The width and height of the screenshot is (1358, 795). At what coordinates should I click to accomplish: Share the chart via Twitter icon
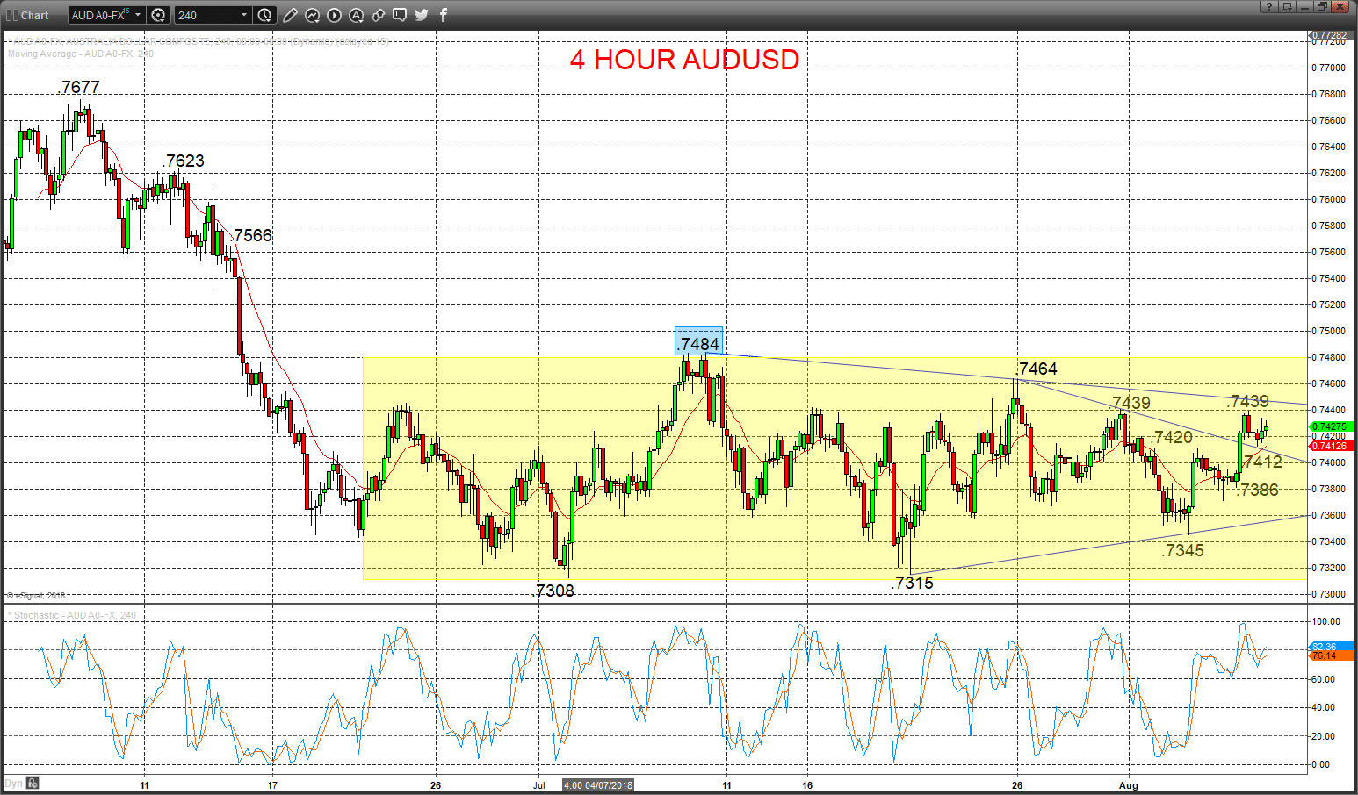(422, 15)
